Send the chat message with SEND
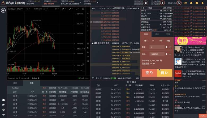 [203, 116]
